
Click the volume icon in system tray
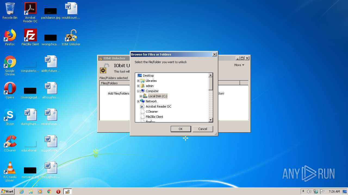309,191
